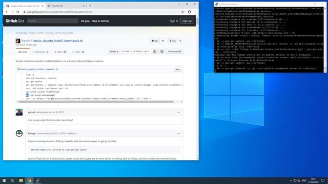
Task: Click PuTTY terminal window icon
Action: [216, 4]
